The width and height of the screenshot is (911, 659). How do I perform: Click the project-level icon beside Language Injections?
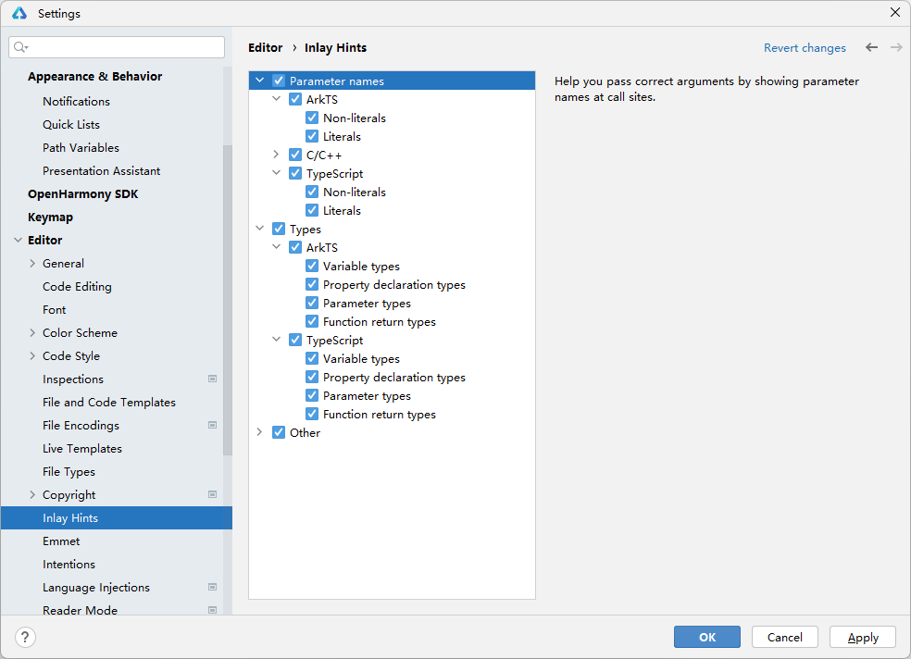click(x=212, y=587)
